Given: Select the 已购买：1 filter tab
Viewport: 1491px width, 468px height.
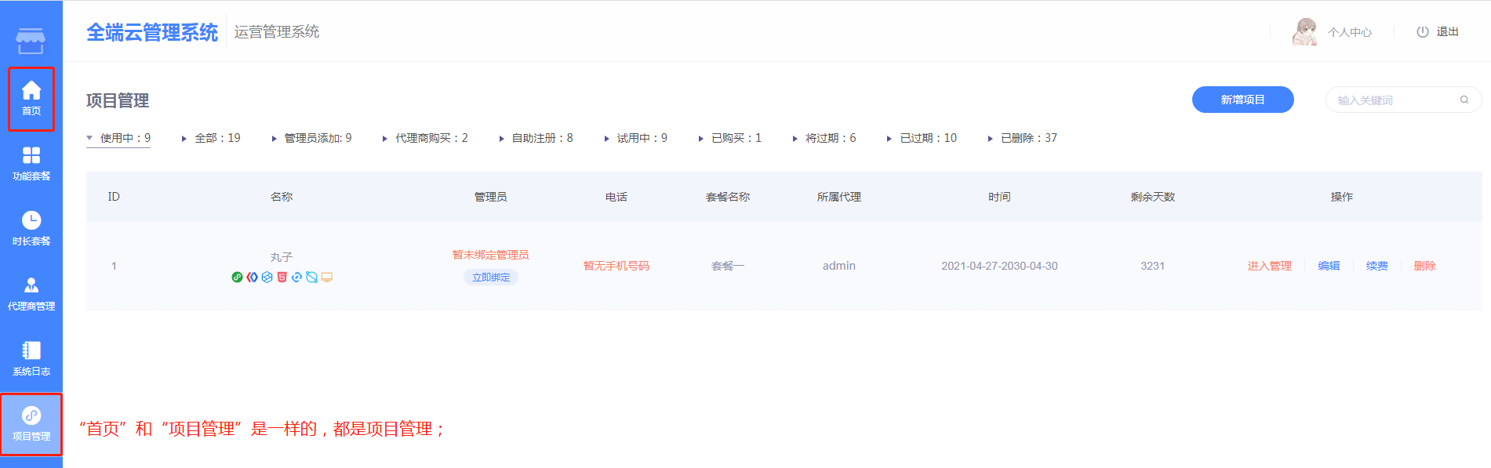Looking at the screenshot, I should 730,138.
